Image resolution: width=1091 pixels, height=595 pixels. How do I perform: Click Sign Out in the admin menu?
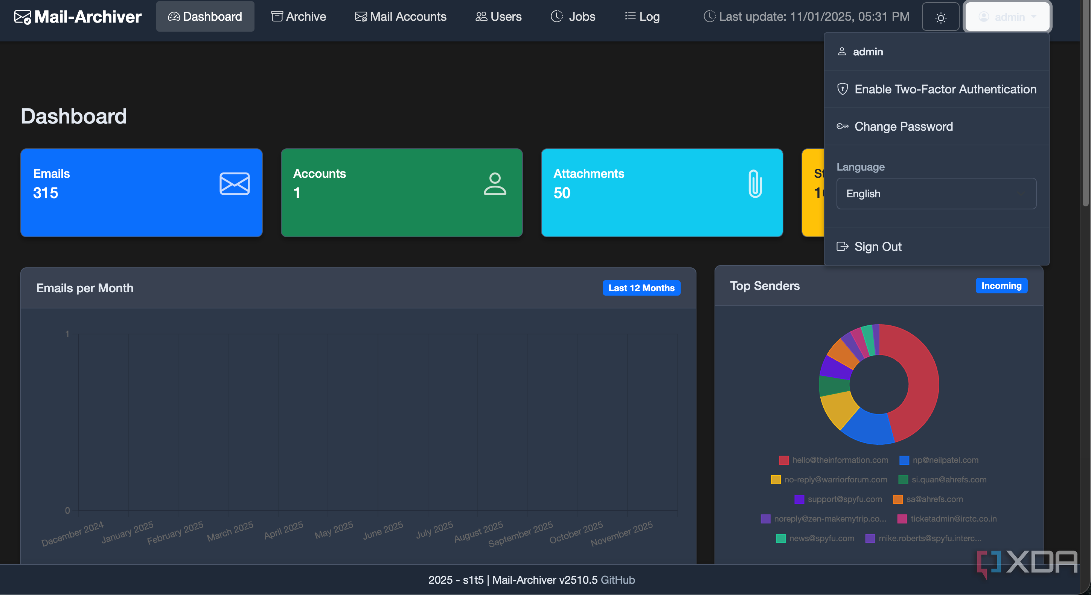click(x=936, y=247)
